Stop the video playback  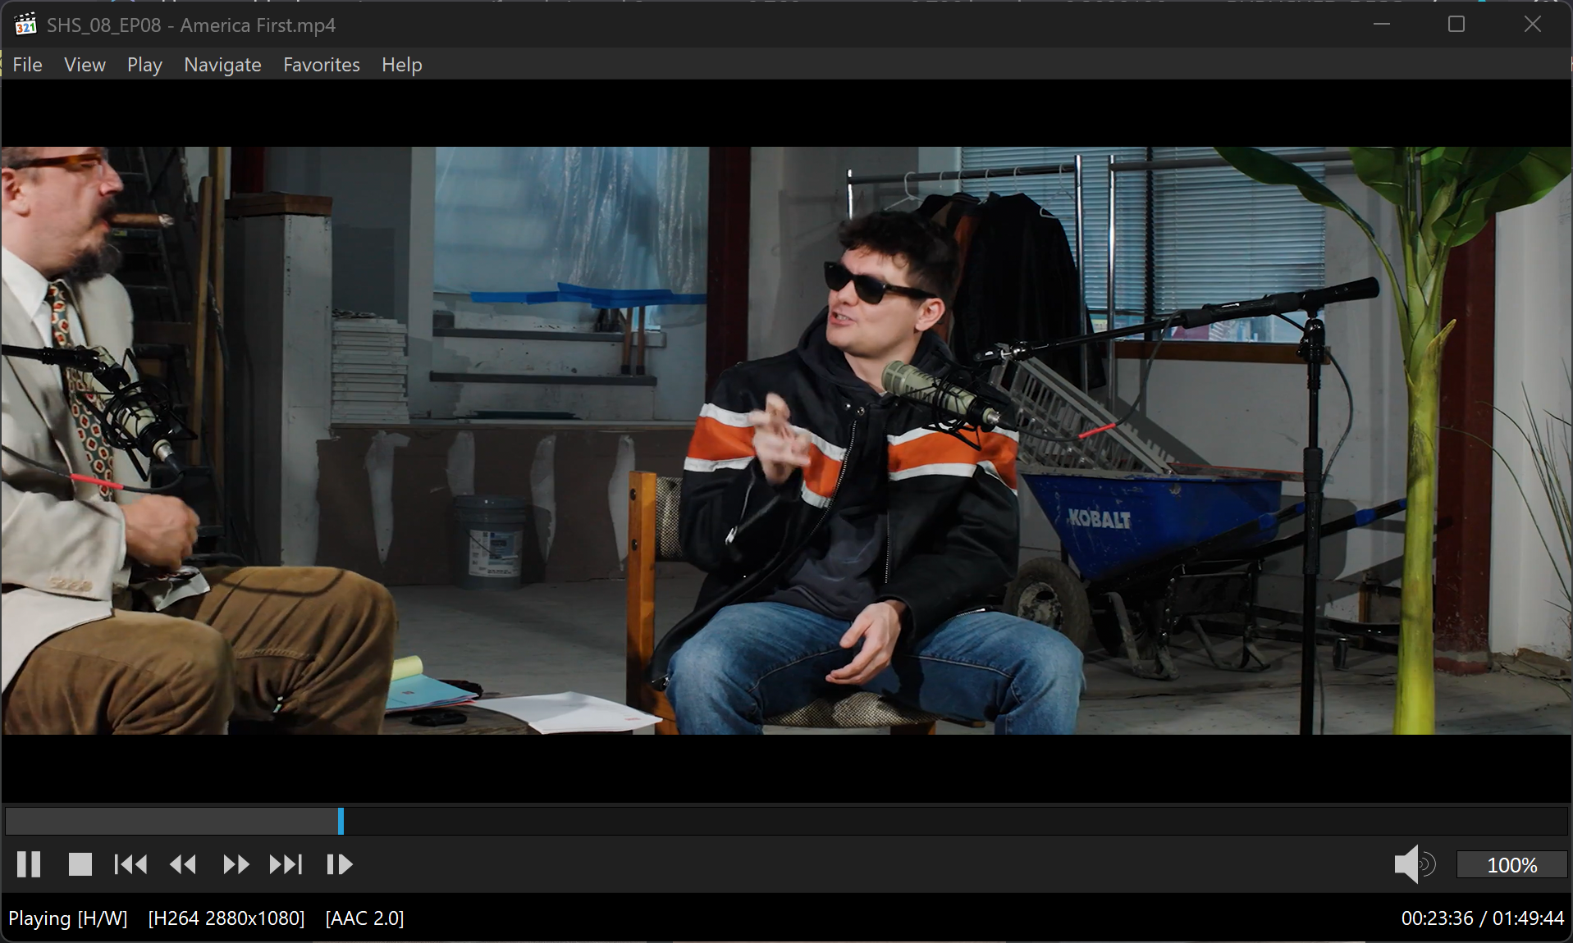80,864
